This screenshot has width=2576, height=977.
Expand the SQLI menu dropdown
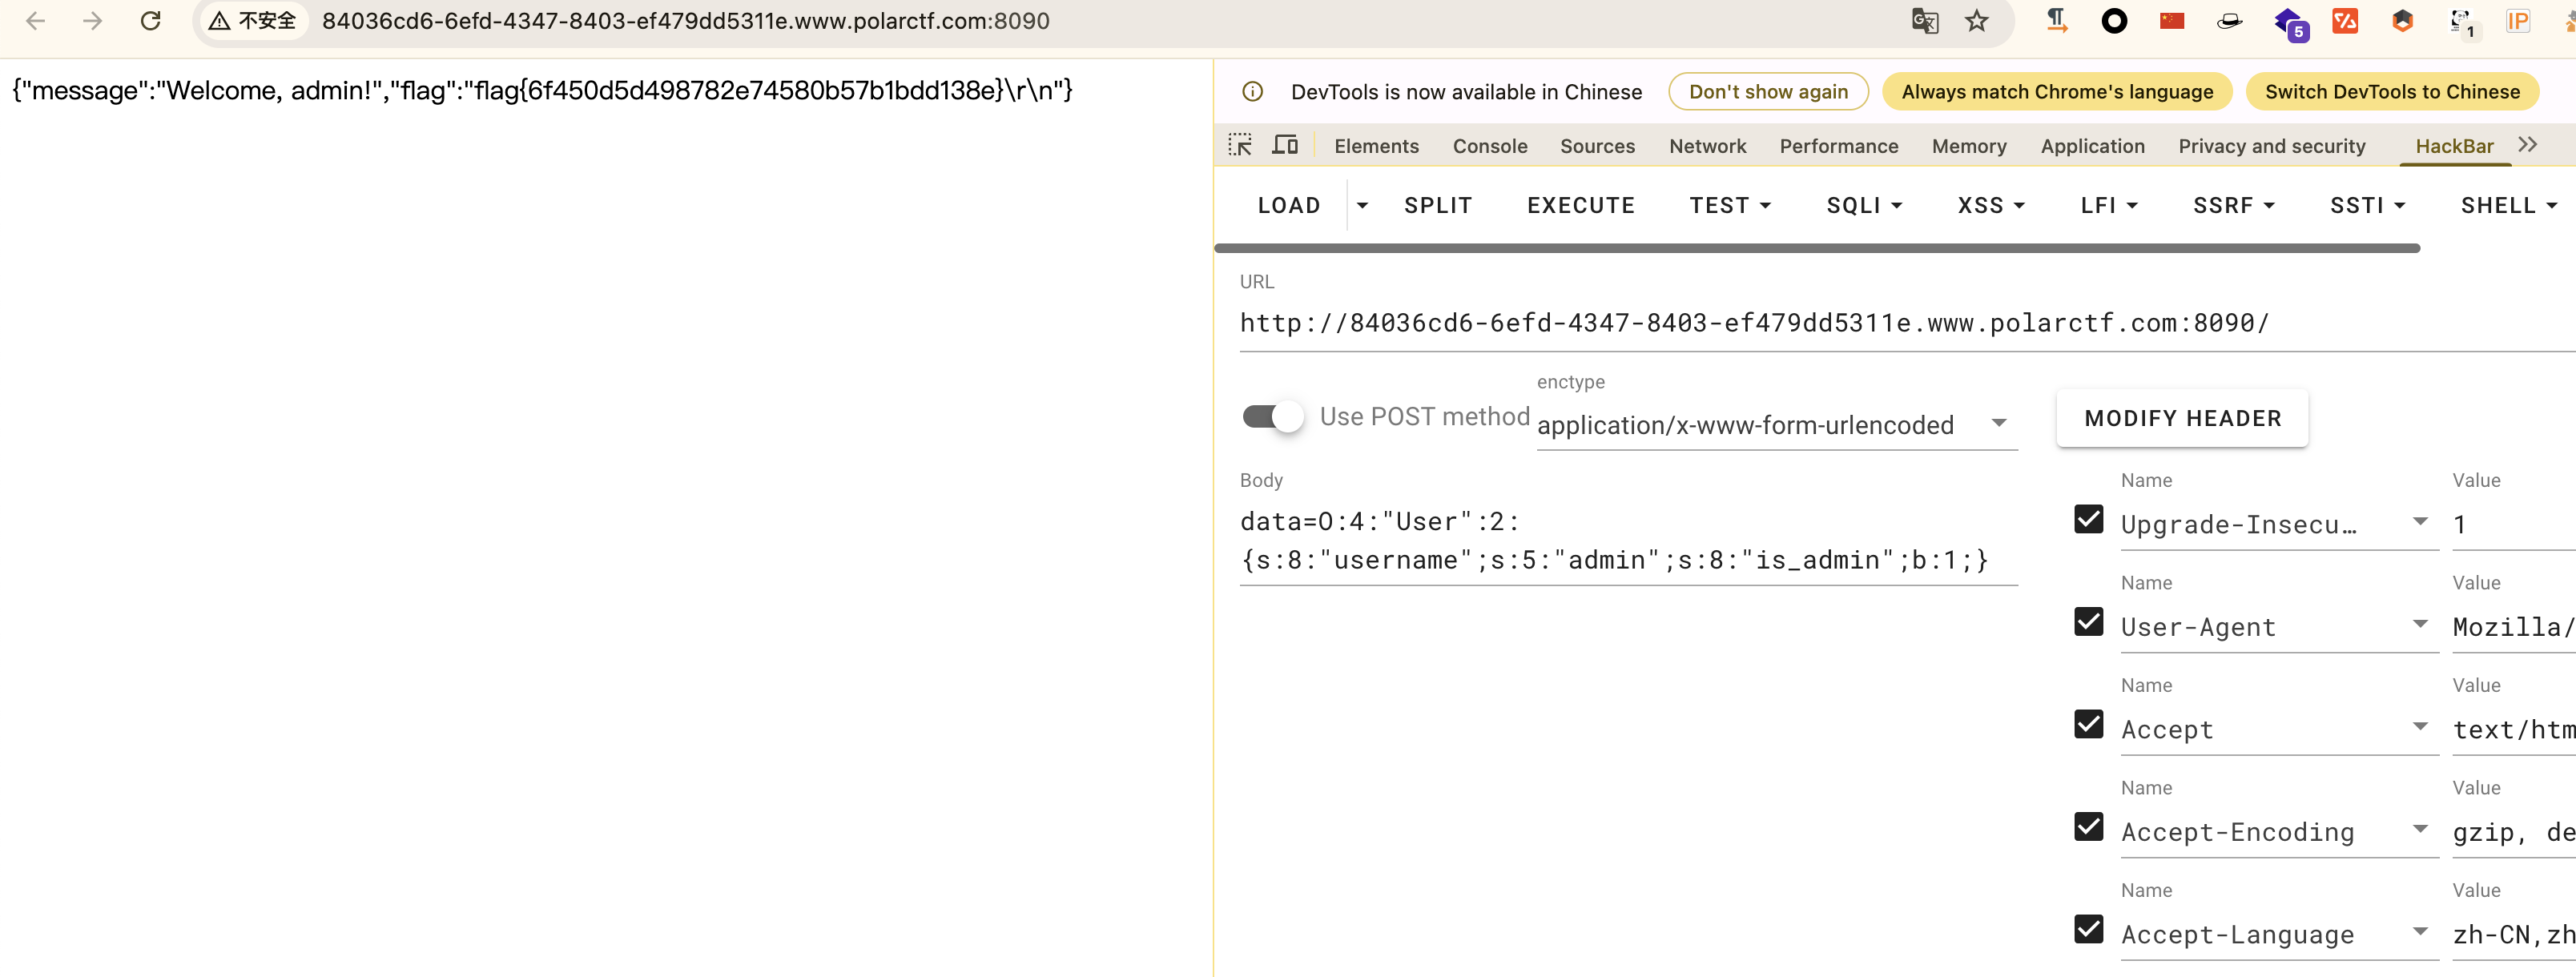click(x=1864, y=206)
